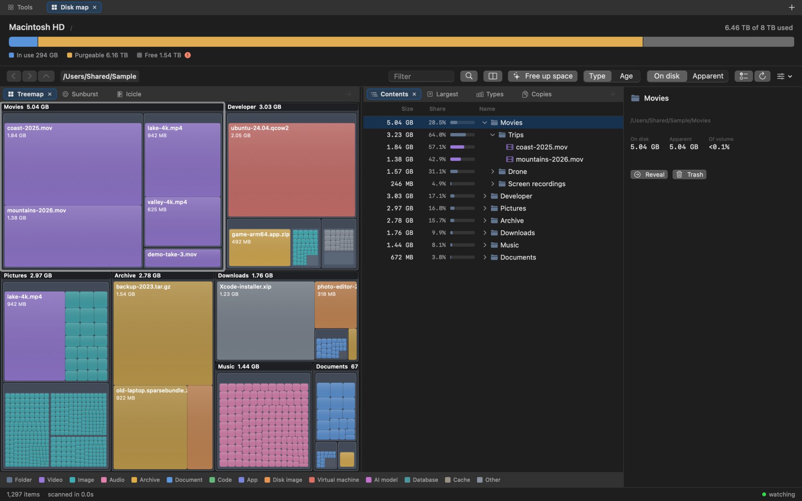Toggle the split view layout icon

tap(492, 76)
